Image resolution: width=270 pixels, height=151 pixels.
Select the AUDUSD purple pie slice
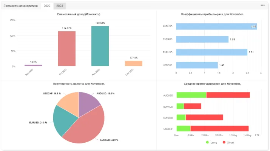coord(88,103)
